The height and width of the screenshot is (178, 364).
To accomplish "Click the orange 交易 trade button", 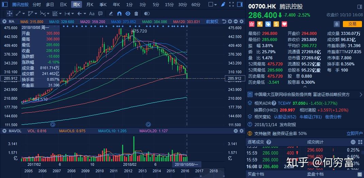I will point(352,24).
